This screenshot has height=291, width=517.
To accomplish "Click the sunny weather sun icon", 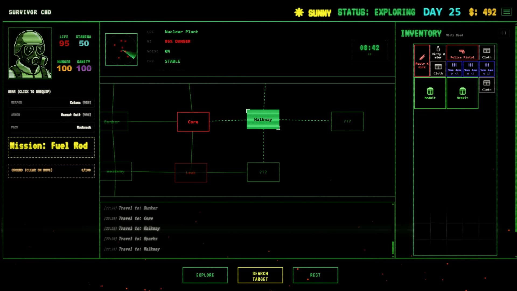I will (x=299, y=12).
